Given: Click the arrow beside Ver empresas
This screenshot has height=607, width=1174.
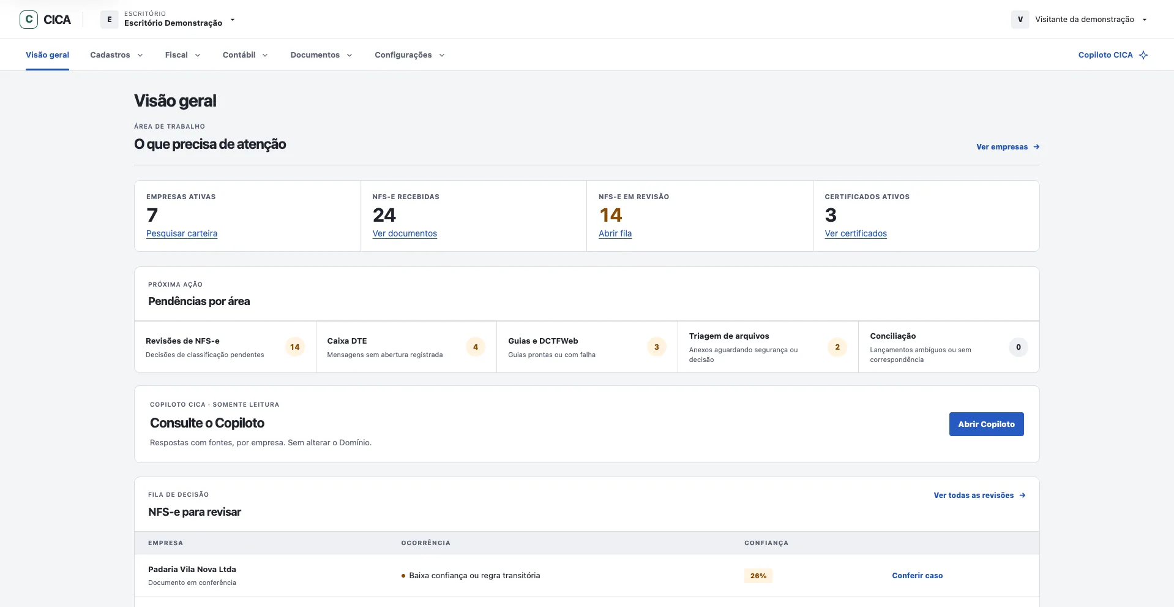Looking at the screenshot, I should click(1036, 147).
